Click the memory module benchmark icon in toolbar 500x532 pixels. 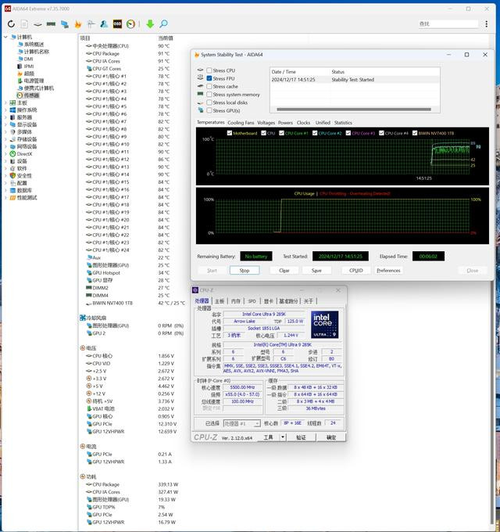(51, 23)
